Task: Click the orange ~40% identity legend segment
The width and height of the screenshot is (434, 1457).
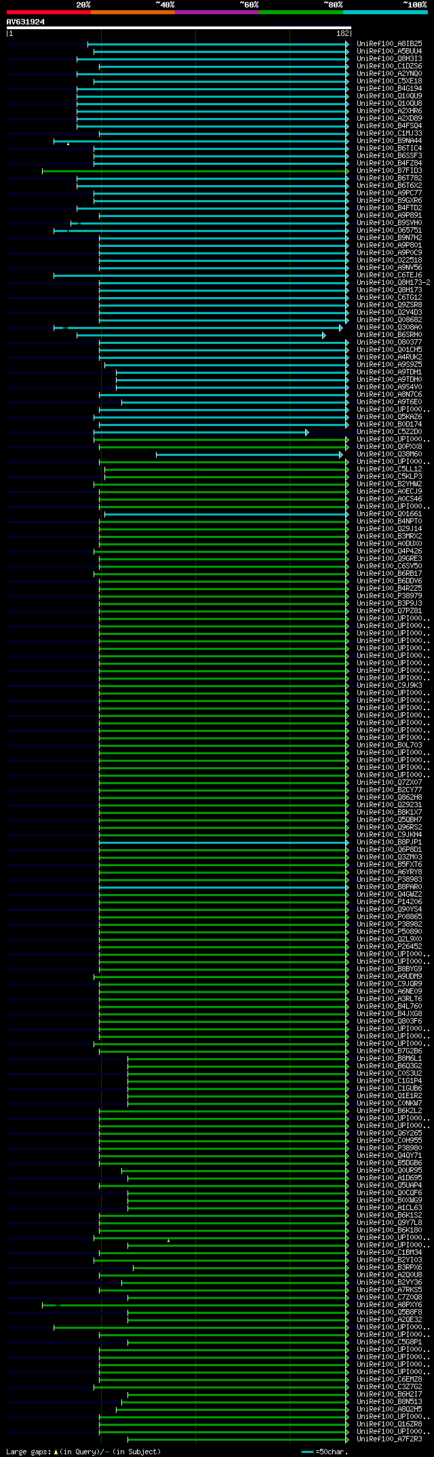Action: 132,12
